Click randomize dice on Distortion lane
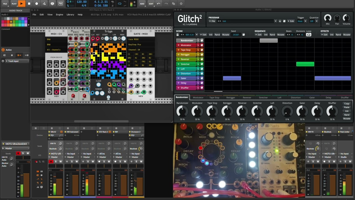 202,74
